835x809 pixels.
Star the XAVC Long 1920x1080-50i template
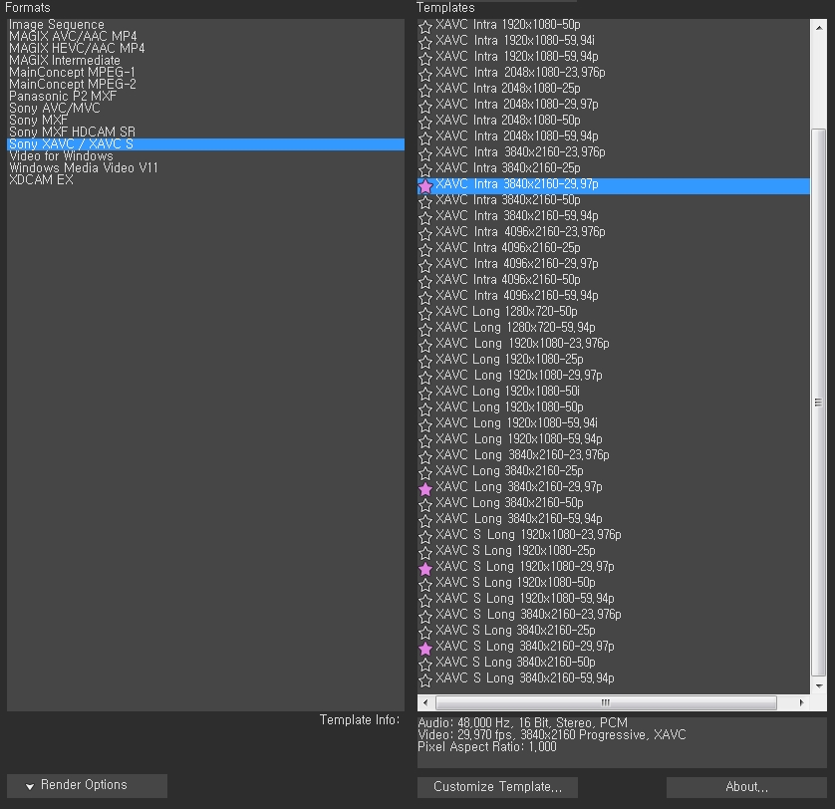pyautogui.click(x=424, y=394)
